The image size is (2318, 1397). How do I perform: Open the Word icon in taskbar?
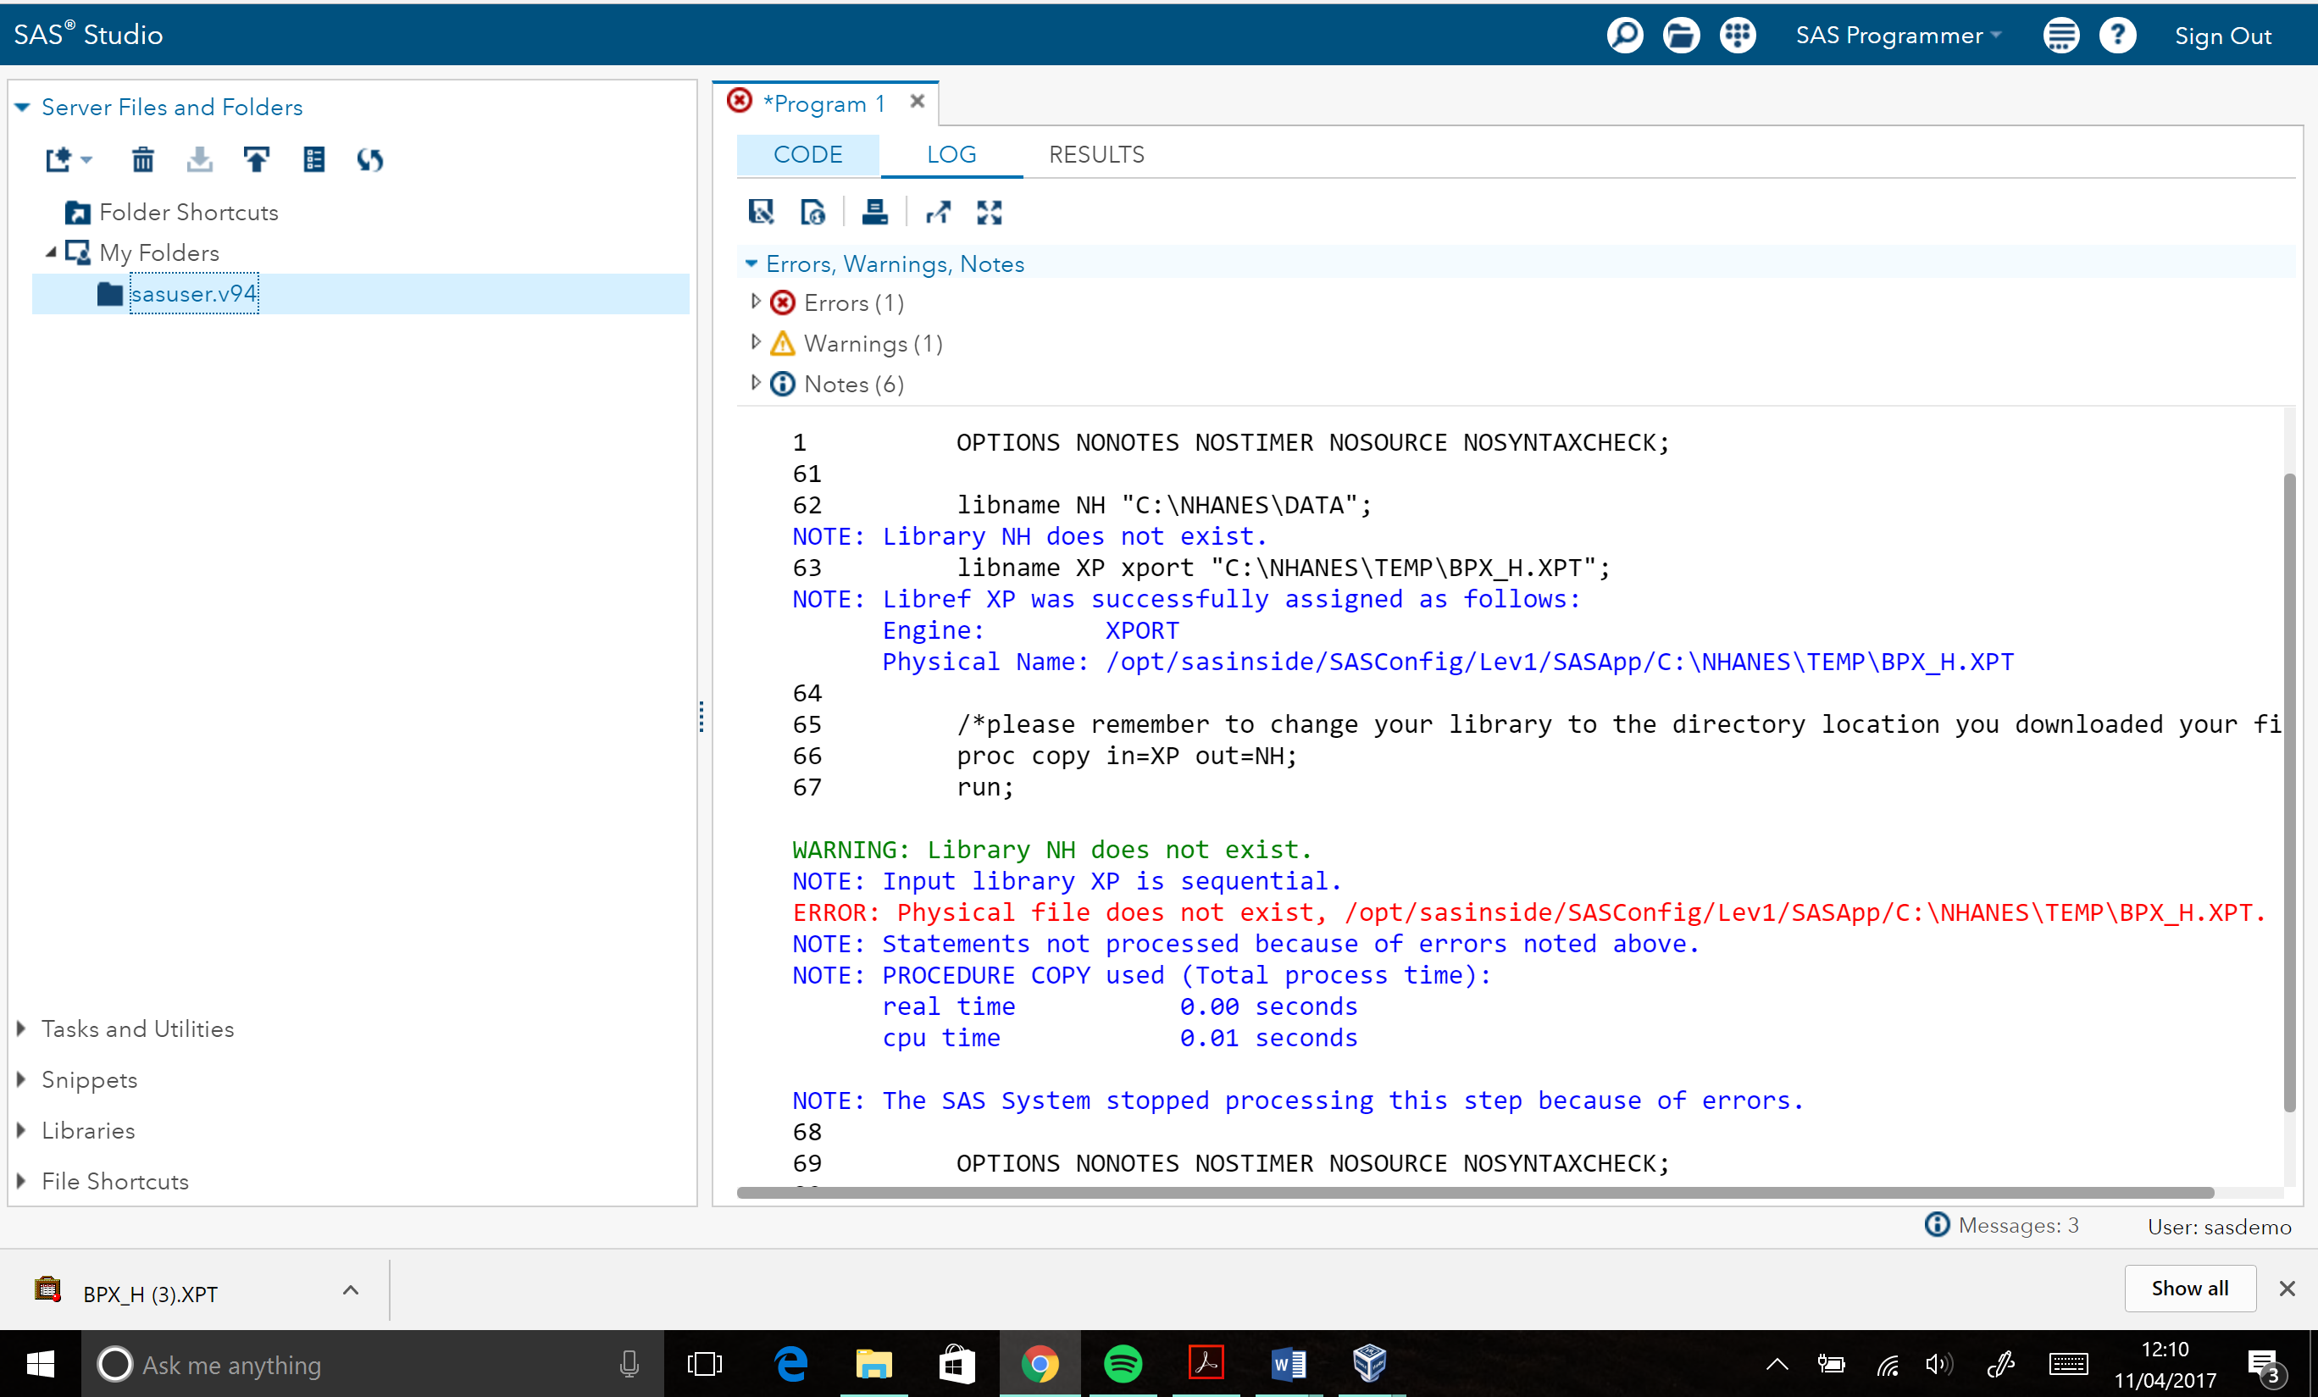[x=1288, y=1363]
